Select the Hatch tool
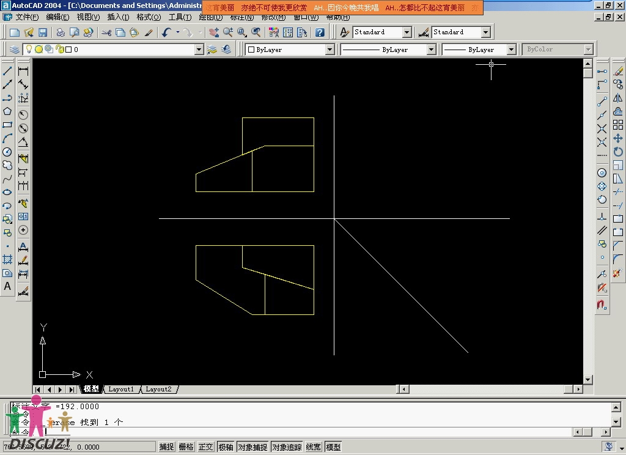The width and height of the screenshot is (626, 455). [x=7, y=260]
